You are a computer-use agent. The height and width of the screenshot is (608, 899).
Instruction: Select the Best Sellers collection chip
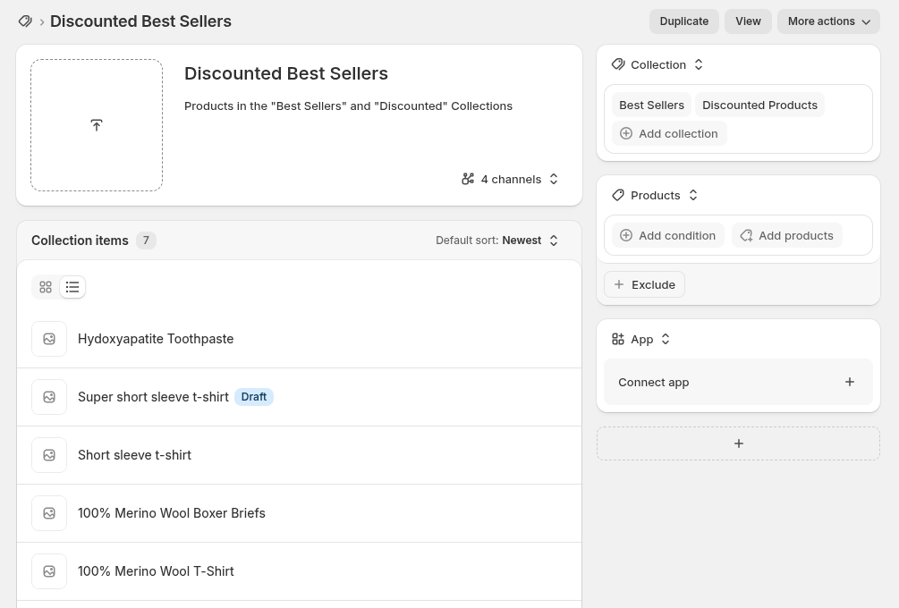pos(651,105)
